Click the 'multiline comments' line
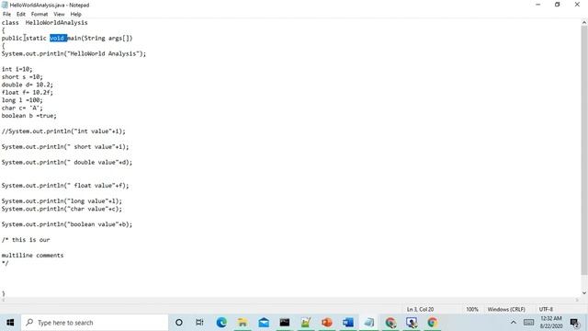Screen dimensions: 588x331 (33, 256)
